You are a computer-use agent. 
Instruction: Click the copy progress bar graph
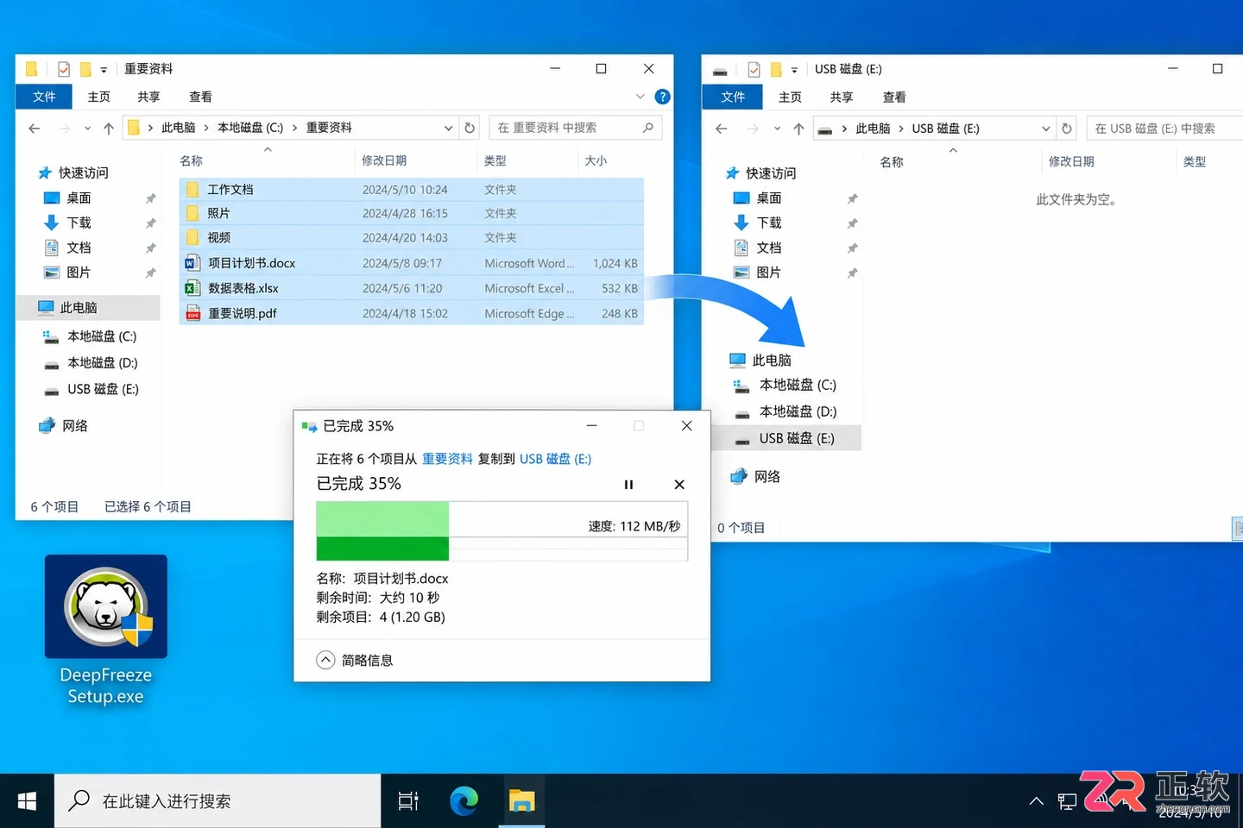(502, 531)
